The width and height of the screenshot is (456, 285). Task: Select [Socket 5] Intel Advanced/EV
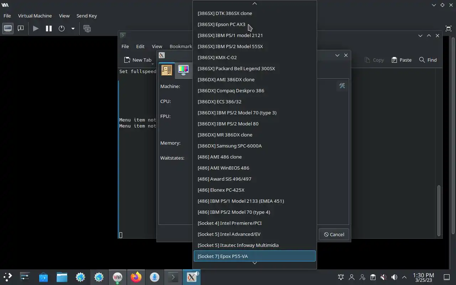pyautogui.click(x=255, y=234)
